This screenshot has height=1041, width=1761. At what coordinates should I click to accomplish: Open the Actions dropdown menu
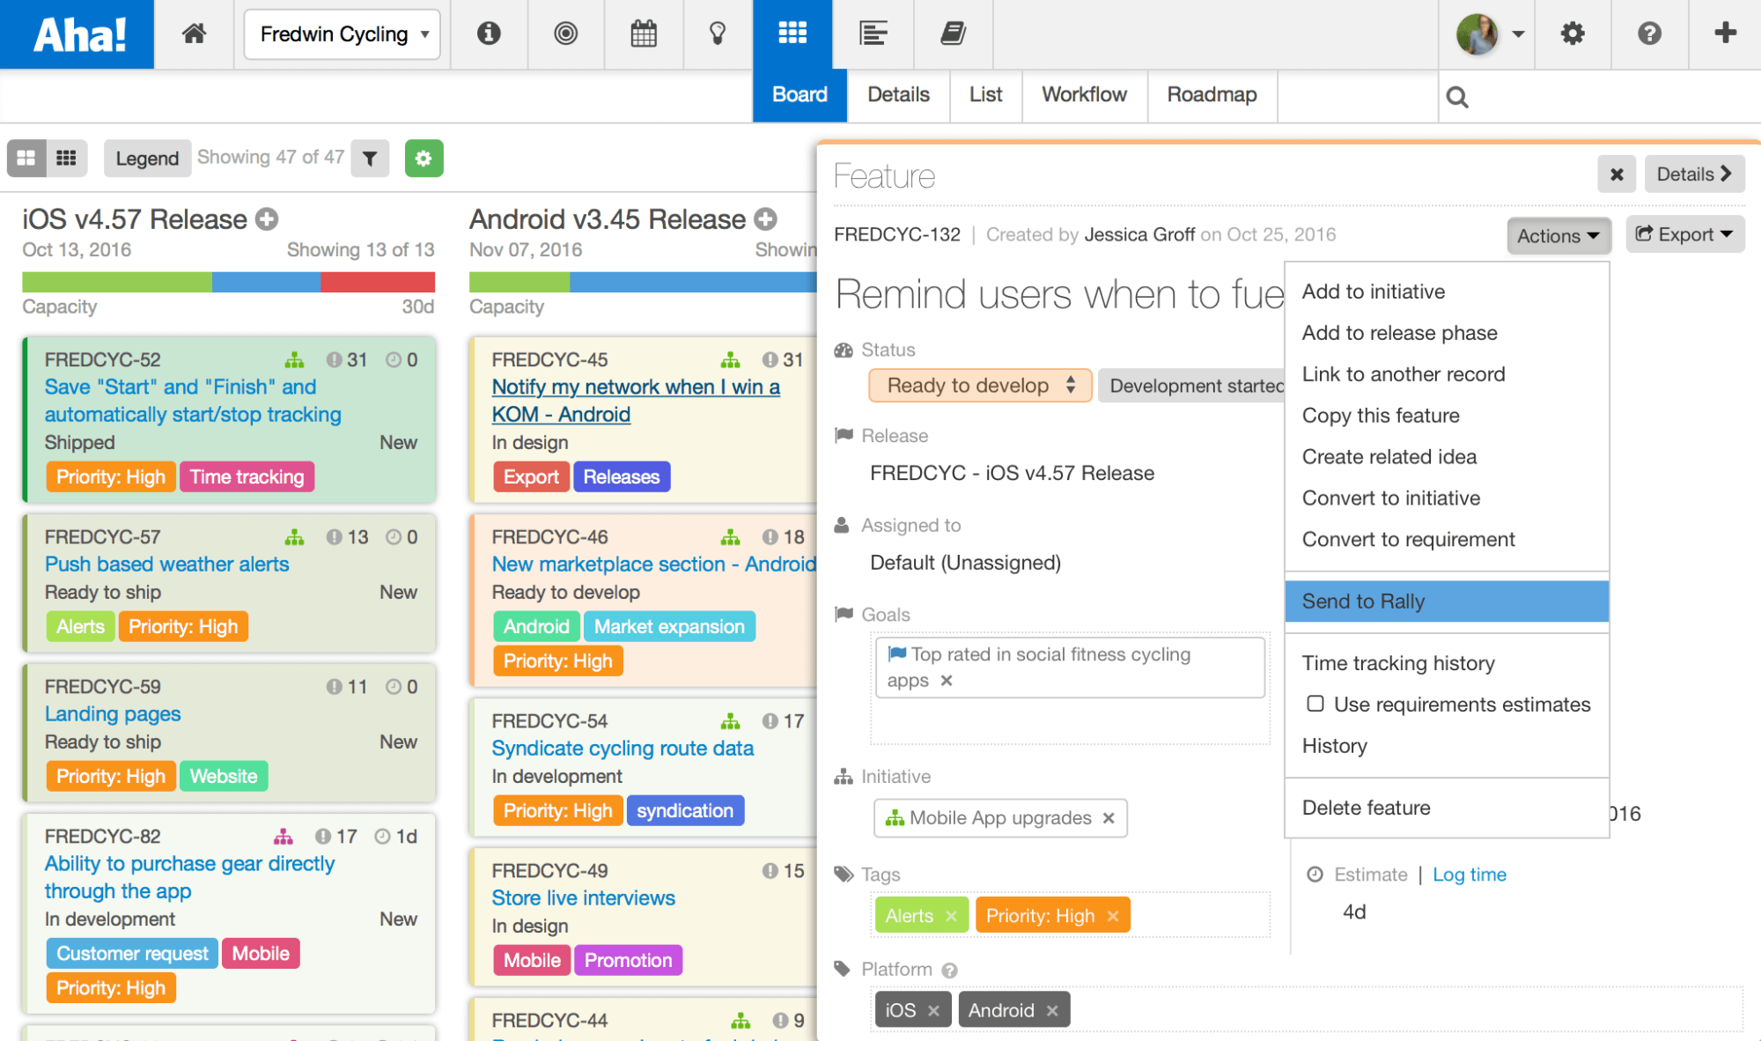[1558, 235]
